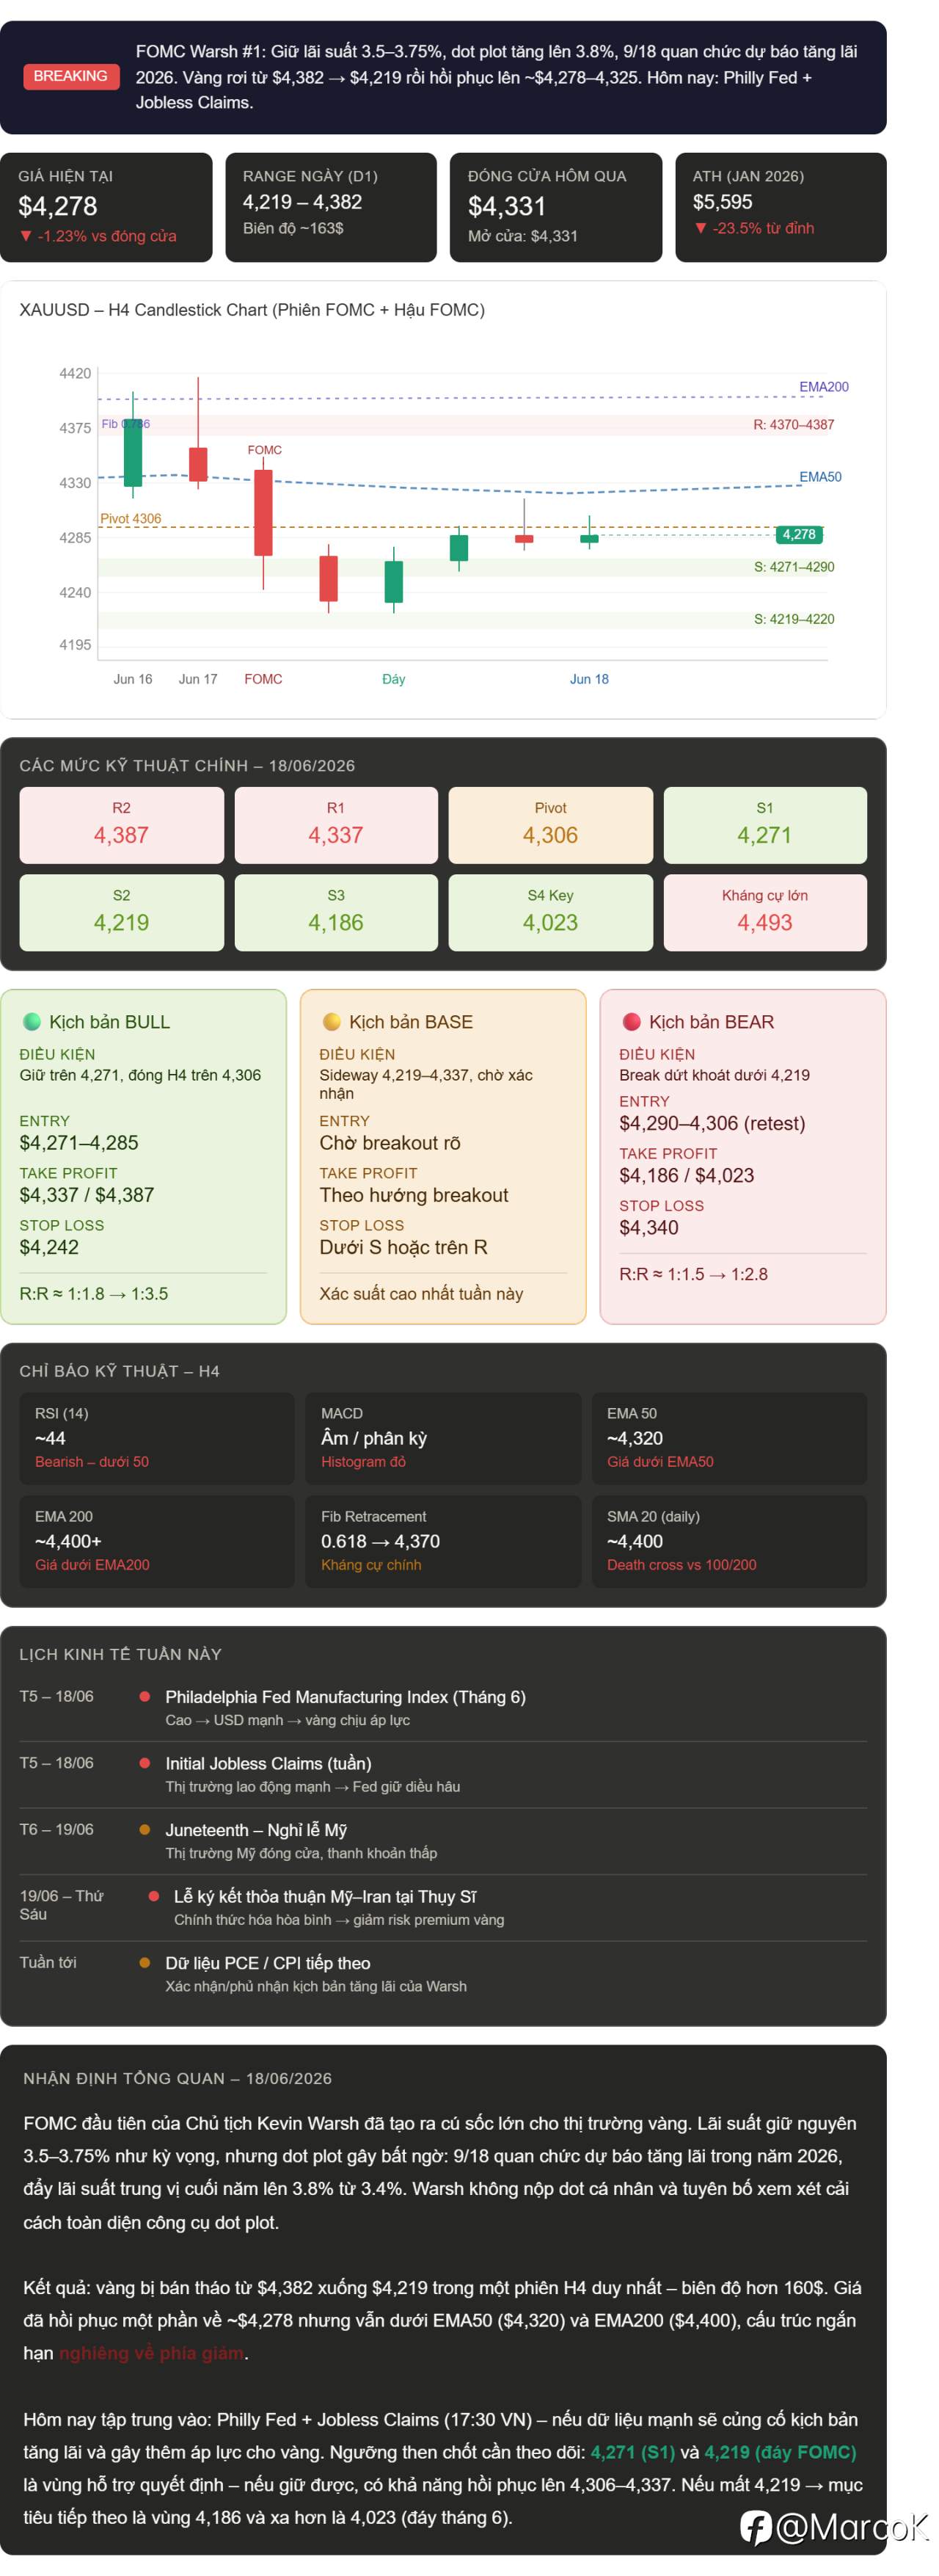Open the EMA 50 ~4,320 indicator card
The width and height of the screenshot is (939, 2576).
[x=729, y=1438]
